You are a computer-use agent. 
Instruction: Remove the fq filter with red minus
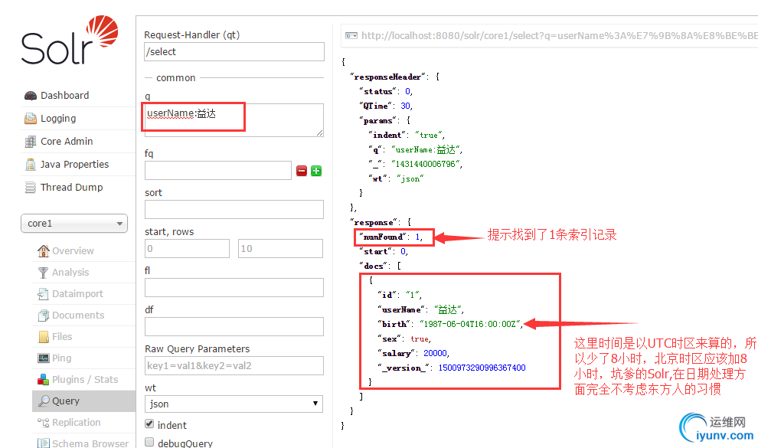pos(302,171)
